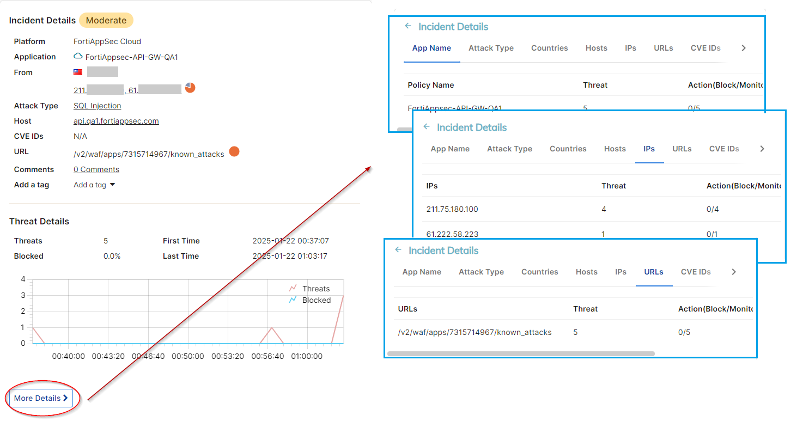The image size is (803, 421).
Task: Switch to the Attack Type tab
Action: point(491,48)
